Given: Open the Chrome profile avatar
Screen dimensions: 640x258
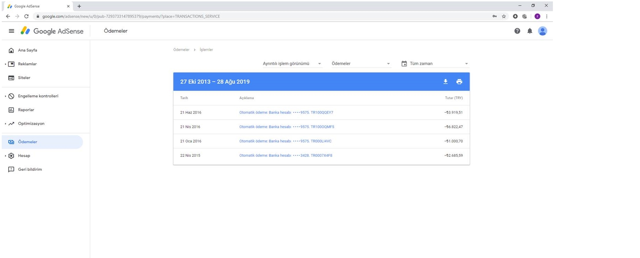Looking at the screenshot, I should pos(537,16).
